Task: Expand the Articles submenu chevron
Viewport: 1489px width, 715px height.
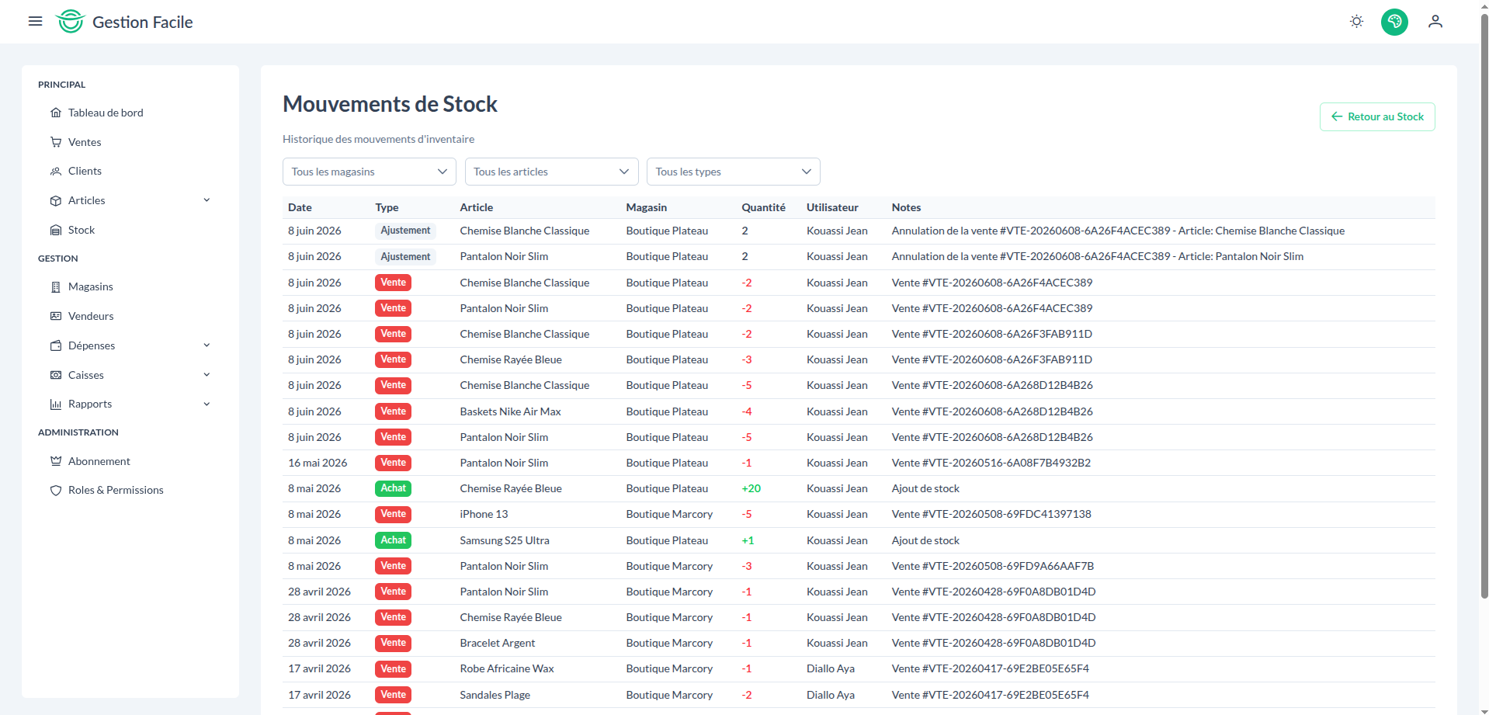Action: (207, 200)
